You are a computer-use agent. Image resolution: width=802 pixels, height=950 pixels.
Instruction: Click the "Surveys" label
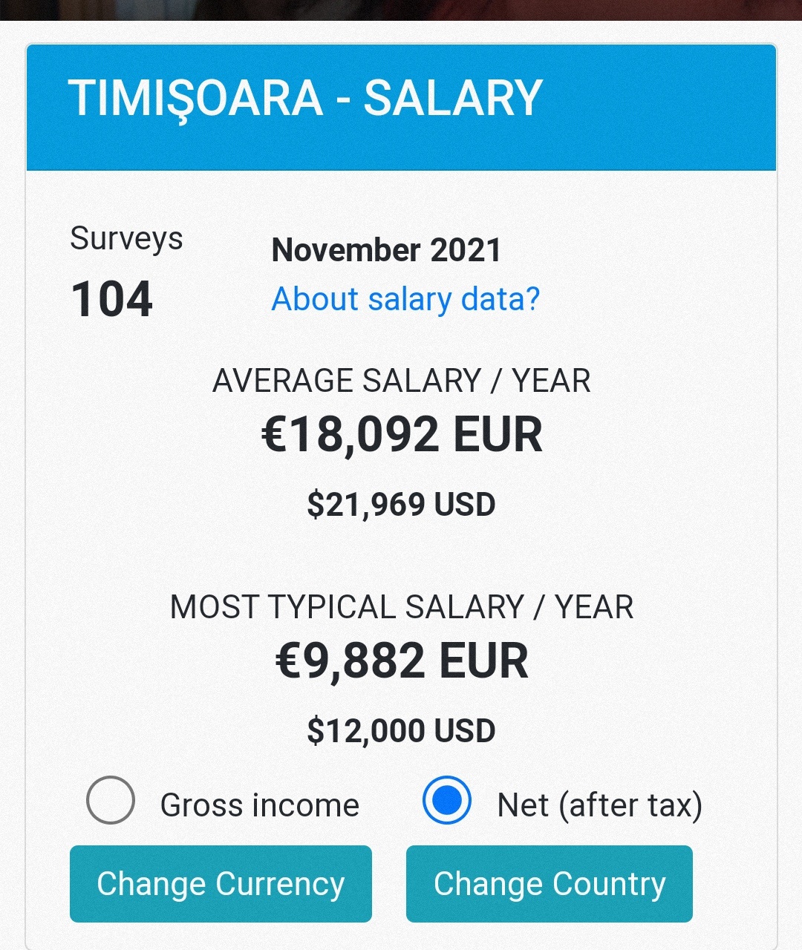(126, 239)
